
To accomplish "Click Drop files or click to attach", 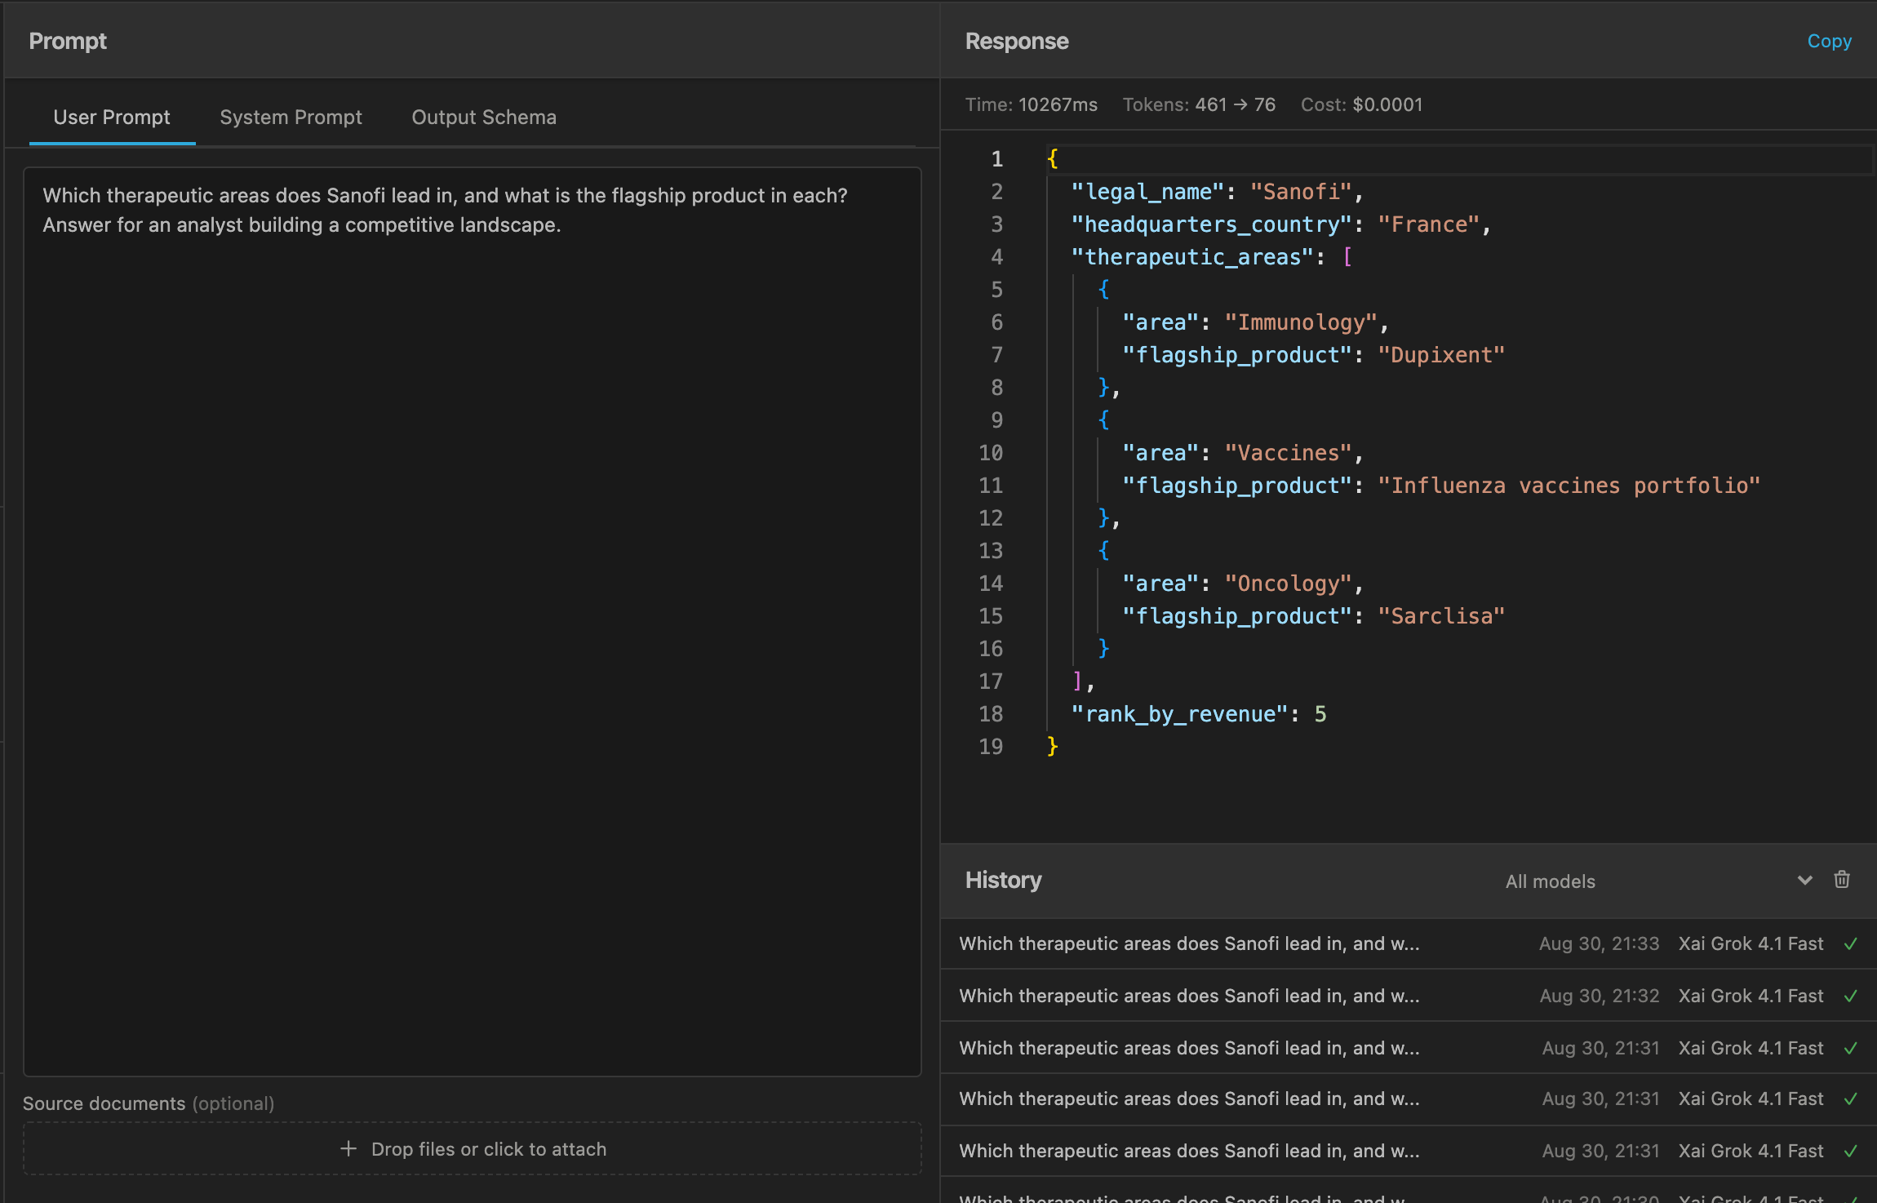I will pyautogui.click(x=473, y=1148).
